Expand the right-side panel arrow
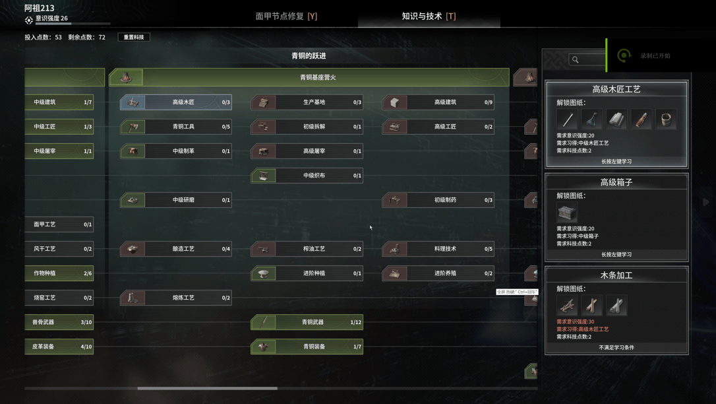716x404 pixels. 705,201
